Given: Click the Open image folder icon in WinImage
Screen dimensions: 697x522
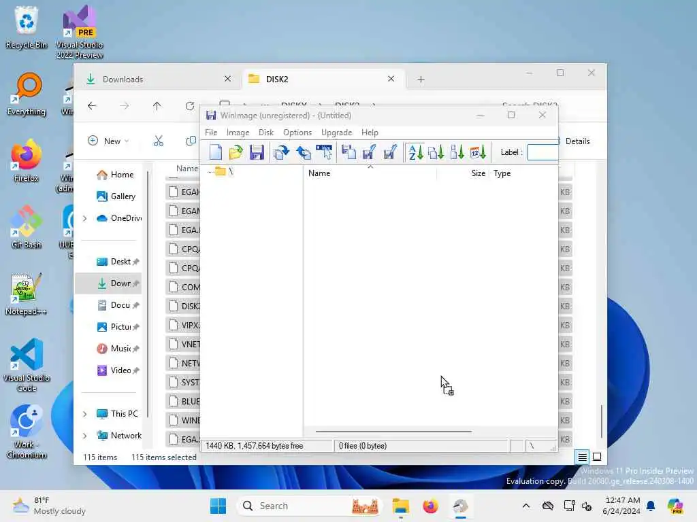Looking at the screenshot, I should pos(236,152).
